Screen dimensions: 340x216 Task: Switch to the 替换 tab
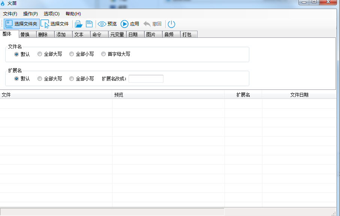(27, 34)
